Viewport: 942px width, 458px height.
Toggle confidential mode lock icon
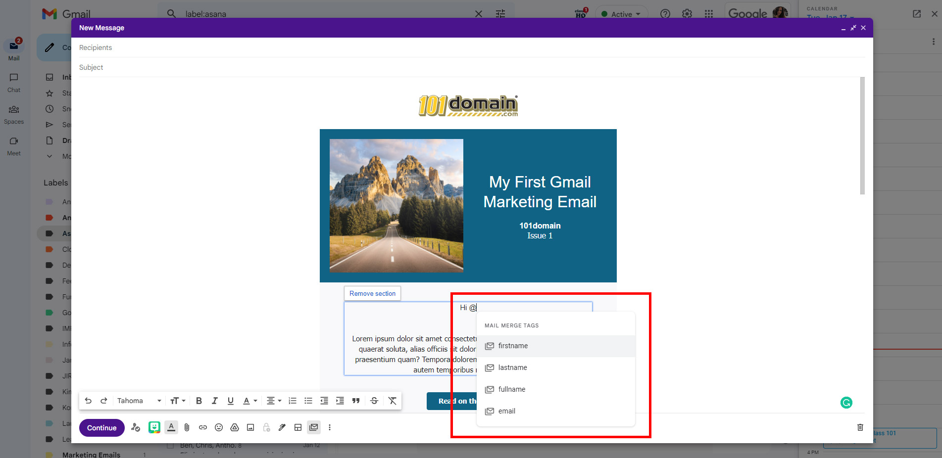click(x=266, y=427)
